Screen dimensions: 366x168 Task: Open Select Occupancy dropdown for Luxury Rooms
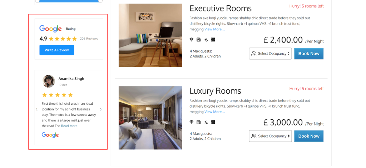270,136
